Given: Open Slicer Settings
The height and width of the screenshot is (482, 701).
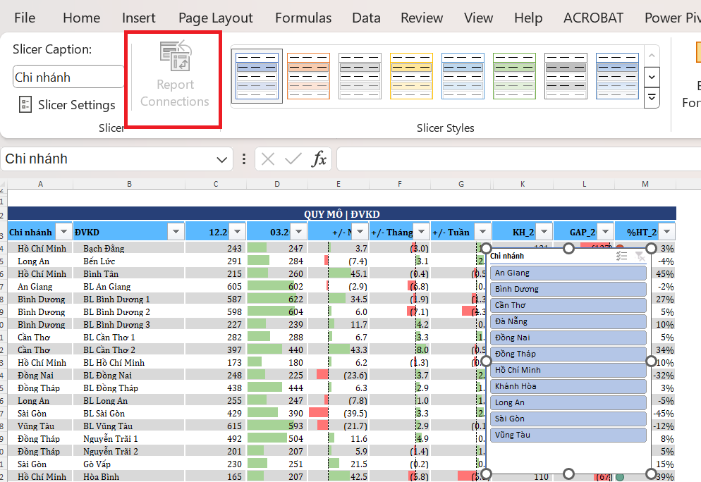Looking at the screenshot, I should click(67, 105).
